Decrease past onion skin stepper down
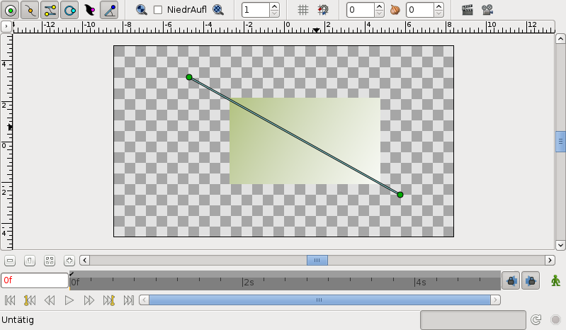The height and width of the screenshot is (330, 566). click(x=379, y=13)
